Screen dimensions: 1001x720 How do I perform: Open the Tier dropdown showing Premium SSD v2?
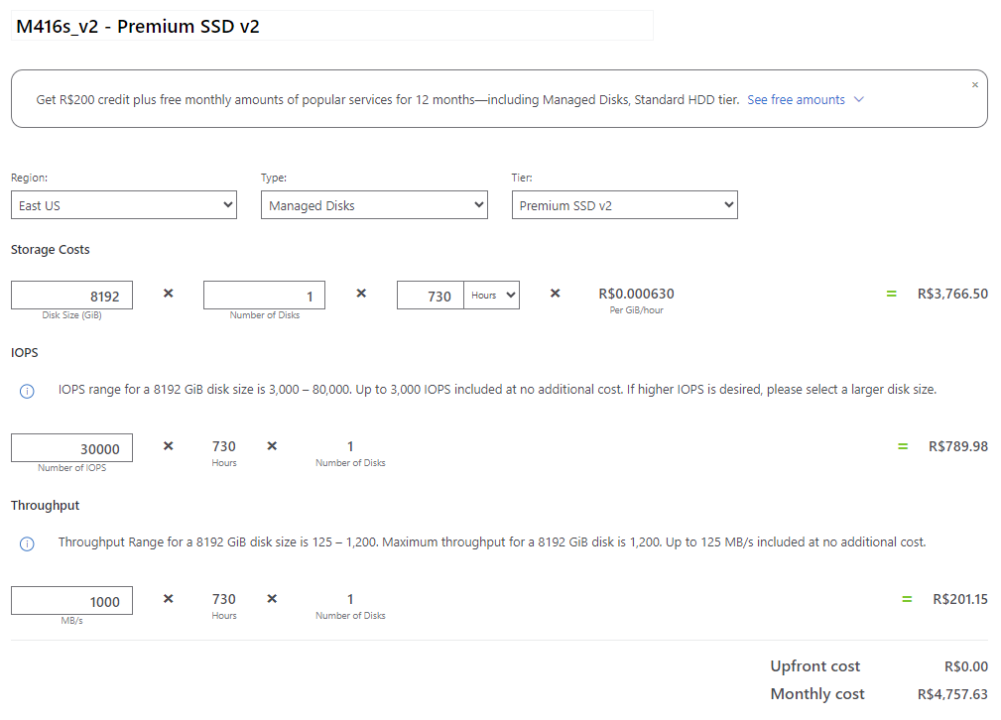point(624,205)
